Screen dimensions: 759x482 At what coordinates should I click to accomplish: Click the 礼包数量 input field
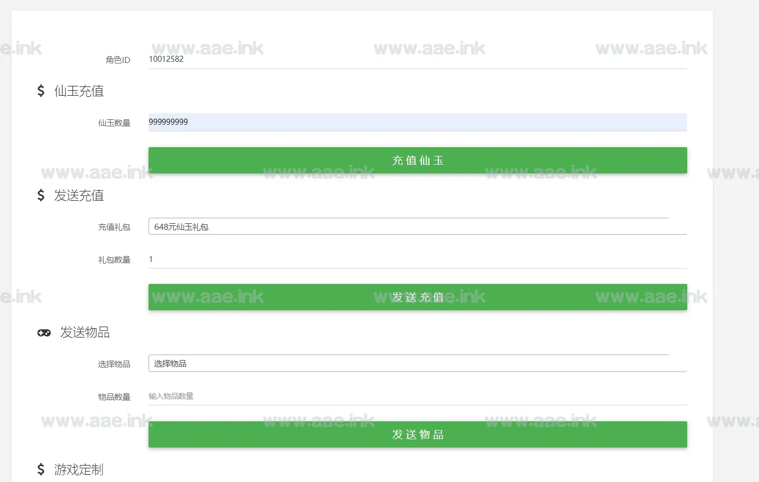416,259
